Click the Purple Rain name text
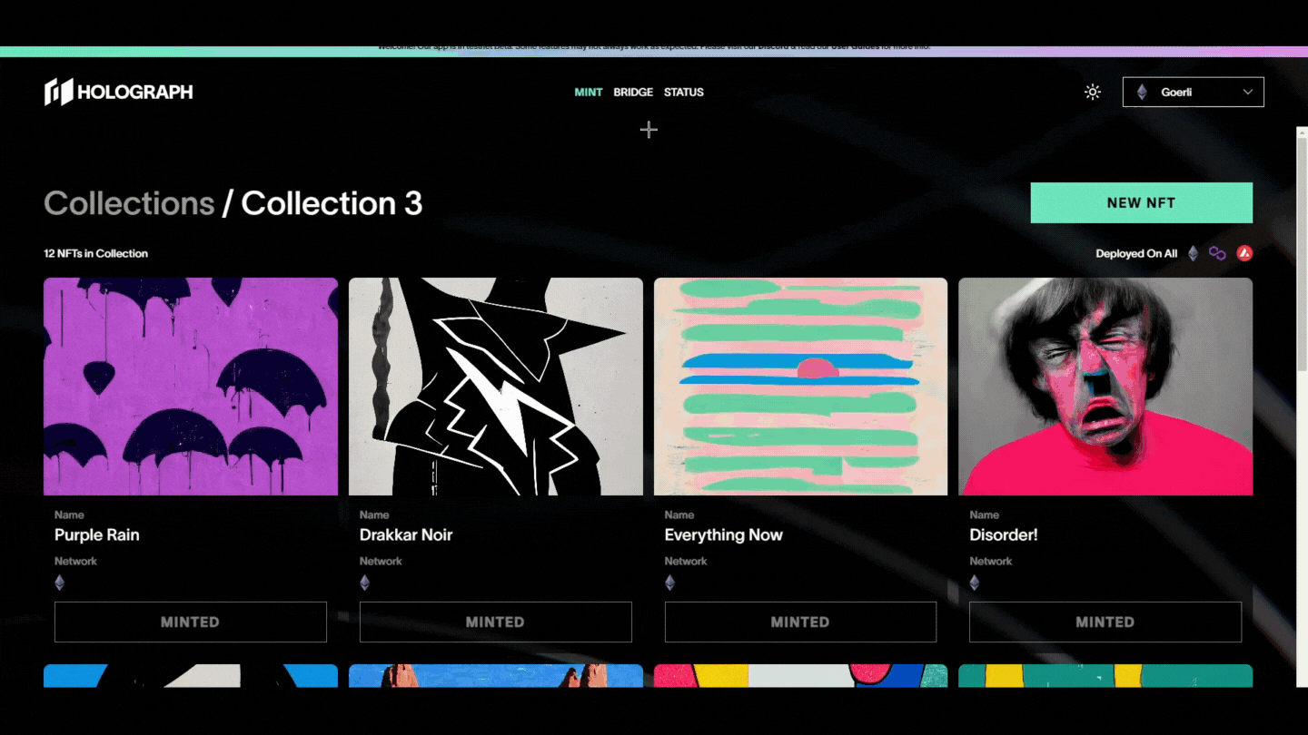The width and height of the screenshot is (1308, 735). [x=97, y=534]
